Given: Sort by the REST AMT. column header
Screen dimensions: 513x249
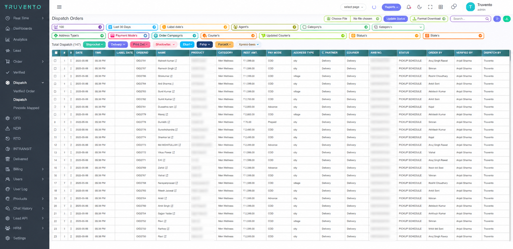Looking at the screenshot, I should pos(251,53).
